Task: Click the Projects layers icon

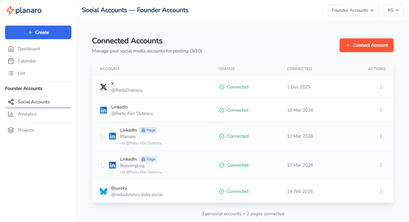Action: point(11,130)
